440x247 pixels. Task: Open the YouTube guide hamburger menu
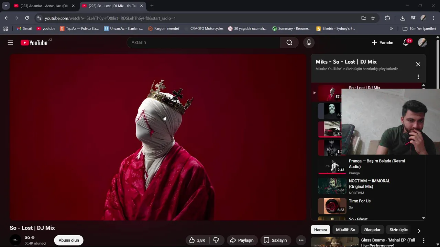10,43
